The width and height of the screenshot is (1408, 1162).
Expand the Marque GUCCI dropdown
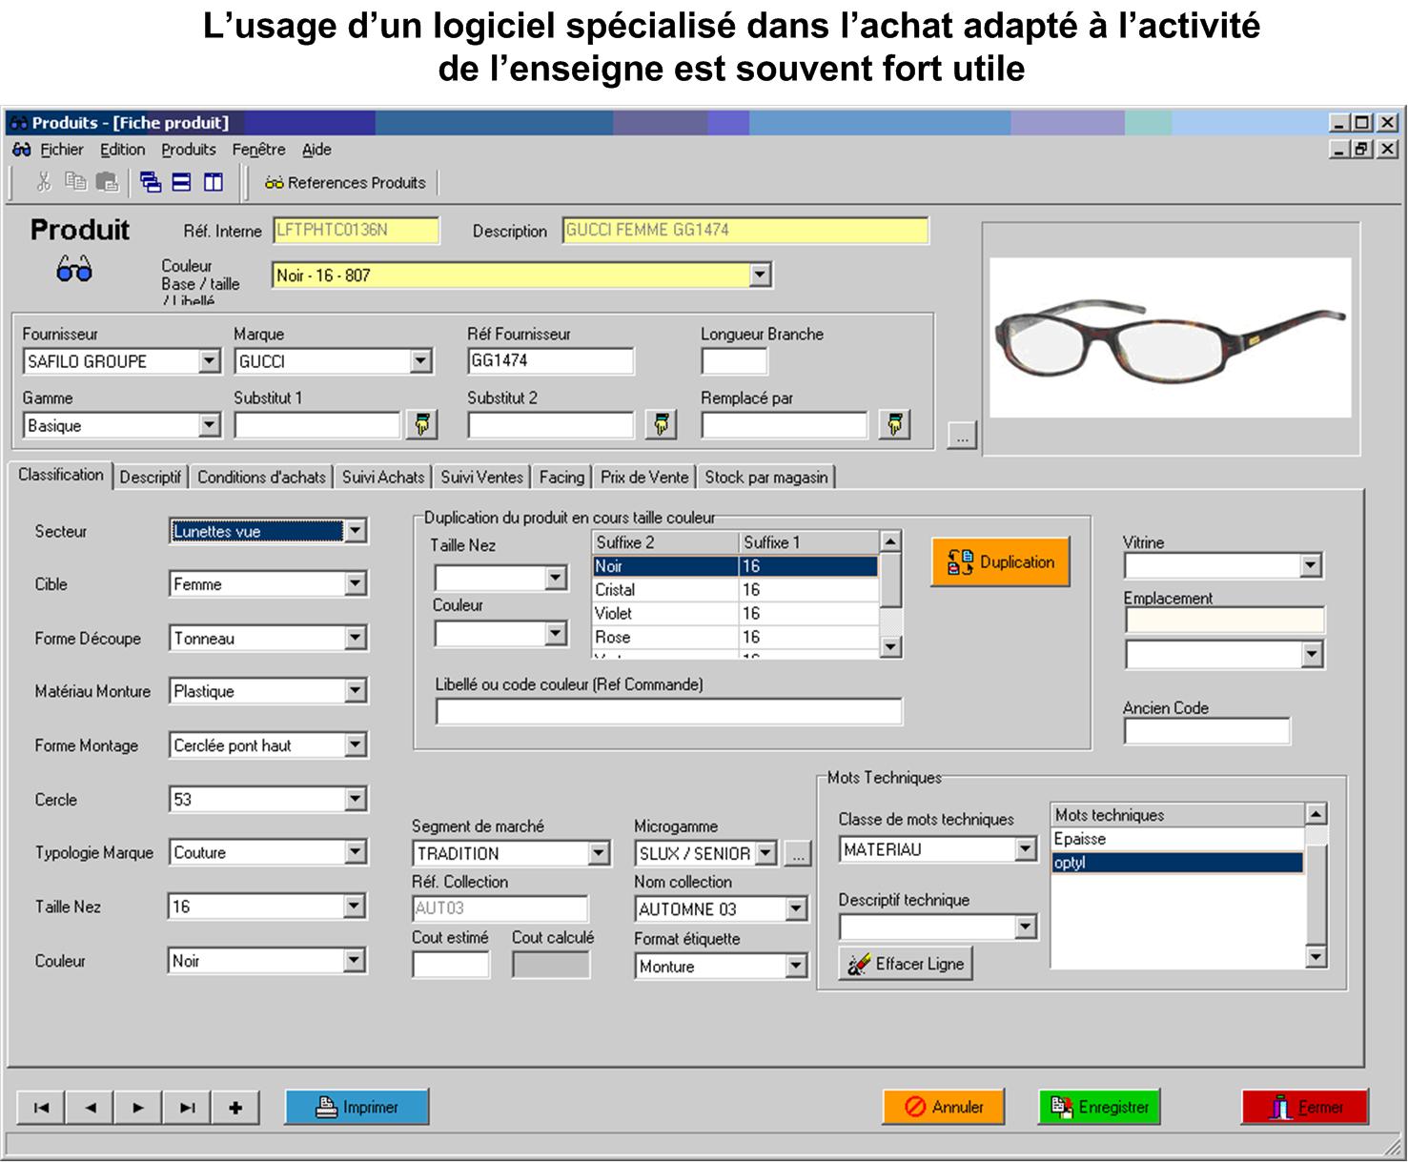pos(420,361)
